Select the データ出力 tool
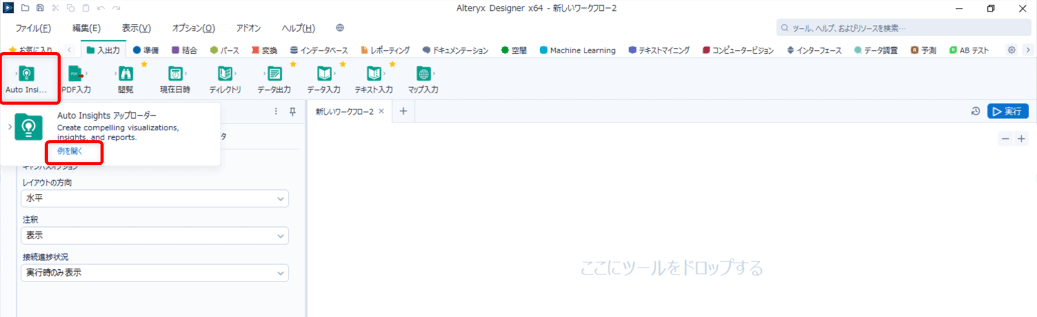The height and width of the screenshot is (317, 1037). (x=274, y=79)
